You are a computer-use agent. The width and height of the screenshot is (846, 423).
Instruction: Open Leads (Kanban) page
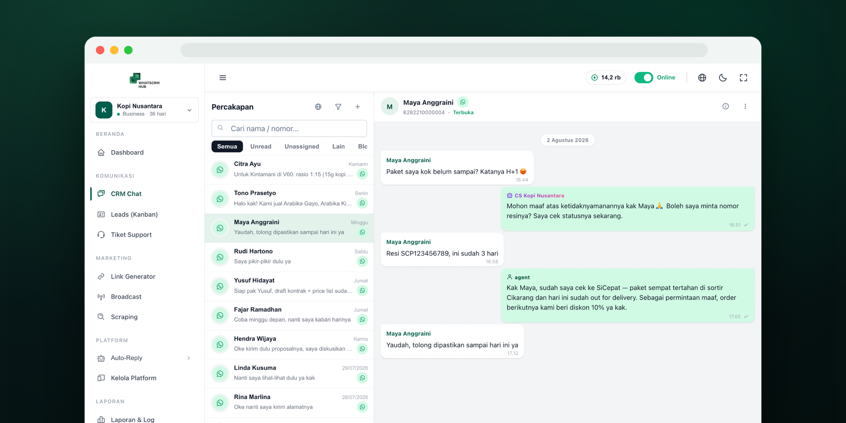click(145, 215)
